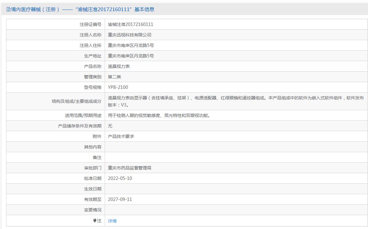This screenshot has width=368, height=229.
Task: Click the 其他内容 label
Action: click(x=93, y=147)
